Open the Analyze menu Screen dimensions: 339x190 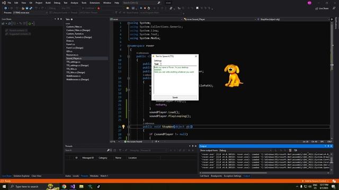(74, 3)
